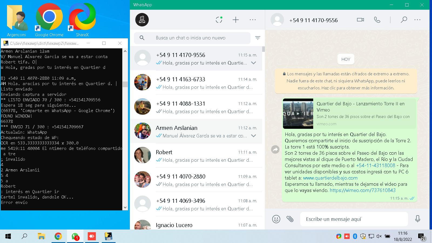This screenshot has width=432, height=243.
Task: Open conversation more options menu
Action: click(417, 20)
